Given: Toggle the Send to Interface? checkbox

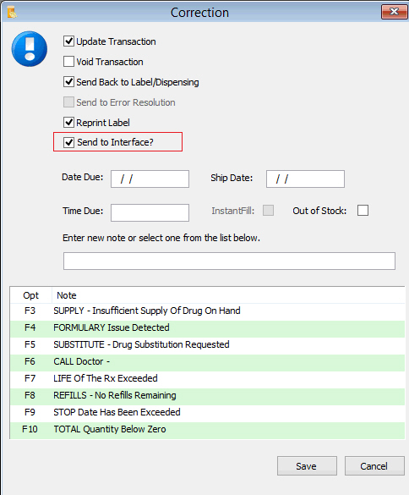Looking at the screenshot, I should (x=68, y=142).
